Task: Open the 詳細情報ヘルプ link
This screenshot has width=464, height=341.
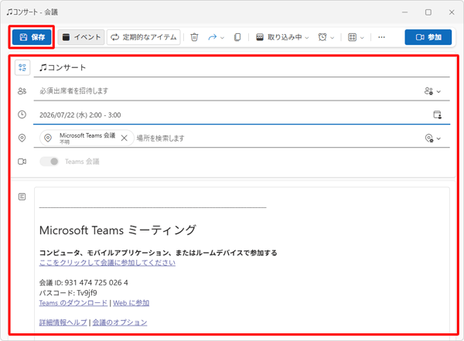Action: [x=63, y=322]
